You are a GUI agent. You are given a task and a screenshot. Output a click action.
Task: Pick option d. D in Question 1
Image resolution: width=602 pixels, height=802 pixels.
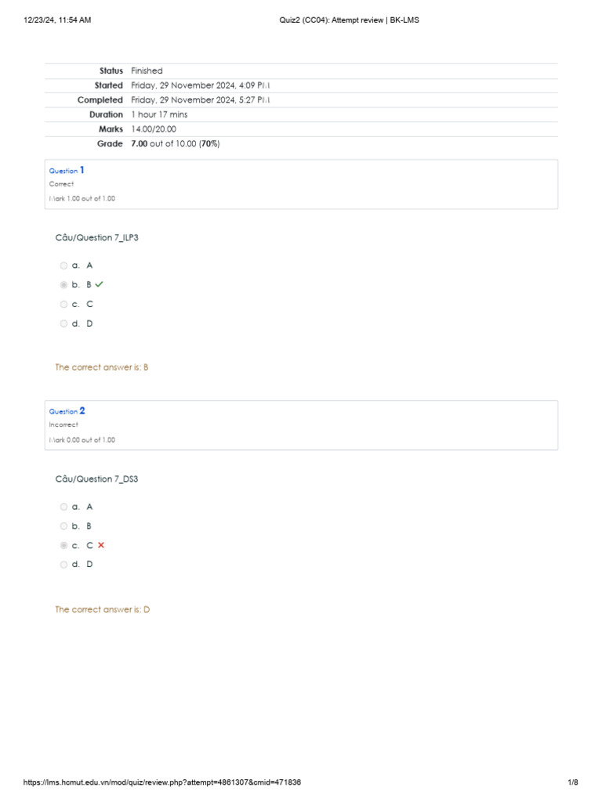click(63, 323)
